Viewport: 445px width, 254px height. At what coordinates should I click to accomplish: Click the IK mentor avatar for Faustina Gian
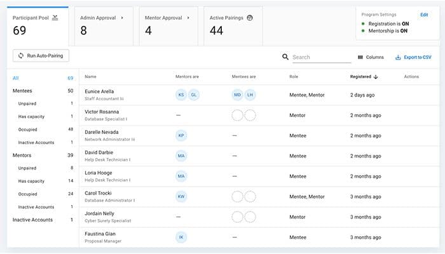tap(181, 237)
